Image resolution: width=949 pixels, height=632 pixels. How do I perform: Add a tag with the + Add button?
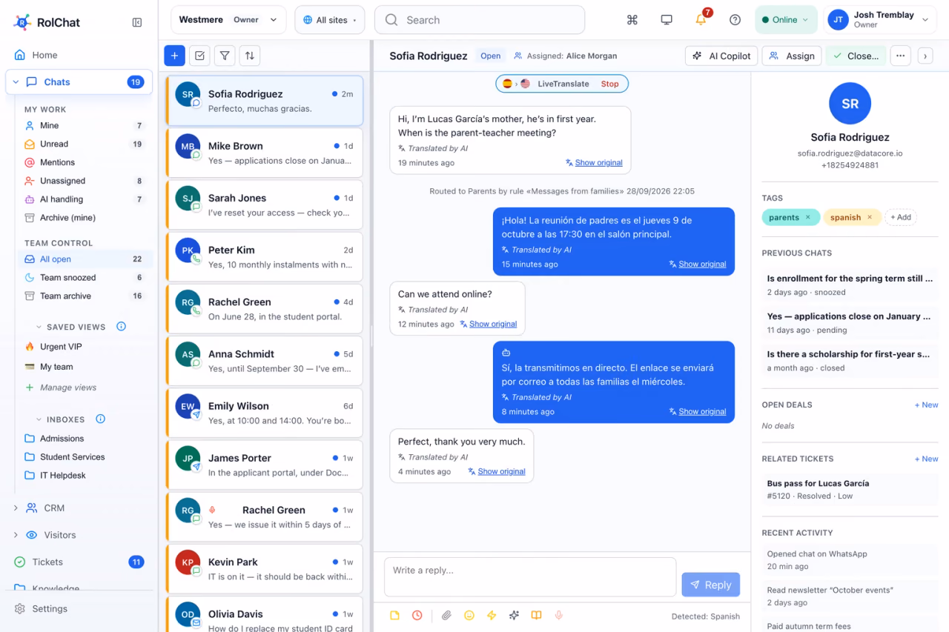coord(901,217)
